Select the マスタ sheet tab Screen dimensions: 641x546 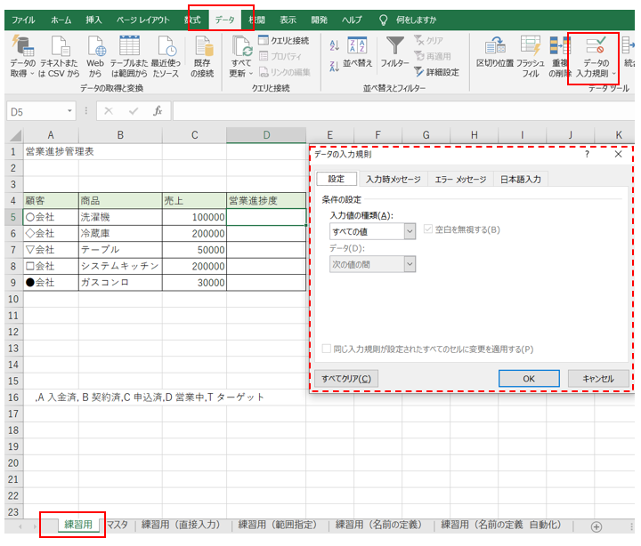pos(118,525)
